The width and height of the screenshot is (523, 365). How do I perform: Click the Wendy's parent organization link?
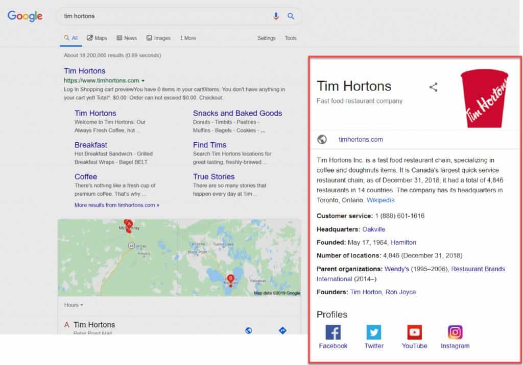pyautogui.click(x=396, y=269)
